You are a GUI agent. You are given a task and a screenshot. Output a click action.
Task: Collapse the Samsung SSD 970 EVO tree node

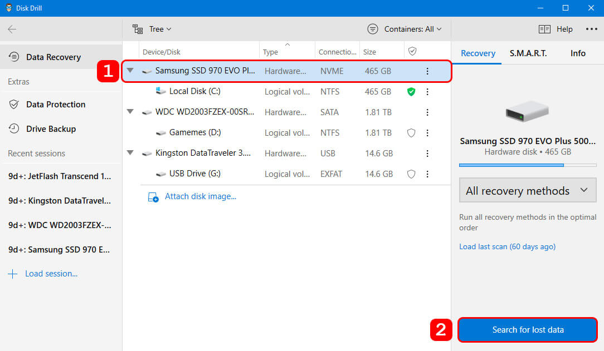tap(130, 70)
